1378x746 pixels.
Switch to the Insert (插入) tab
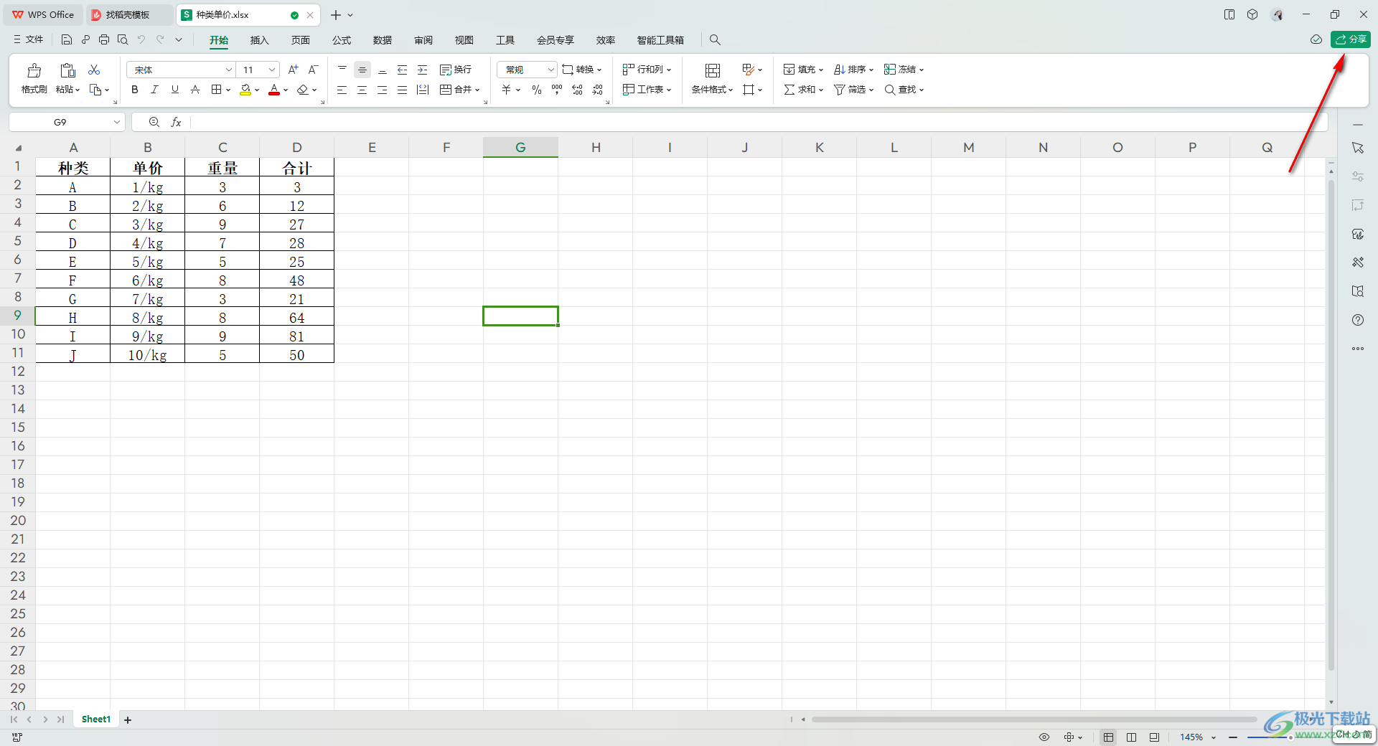259,40
